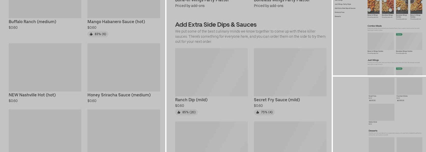Click the Secret Fry Sauce (mild) image
Image resolution: width=426 pixels, height=152 pixels.
[290, 72]
